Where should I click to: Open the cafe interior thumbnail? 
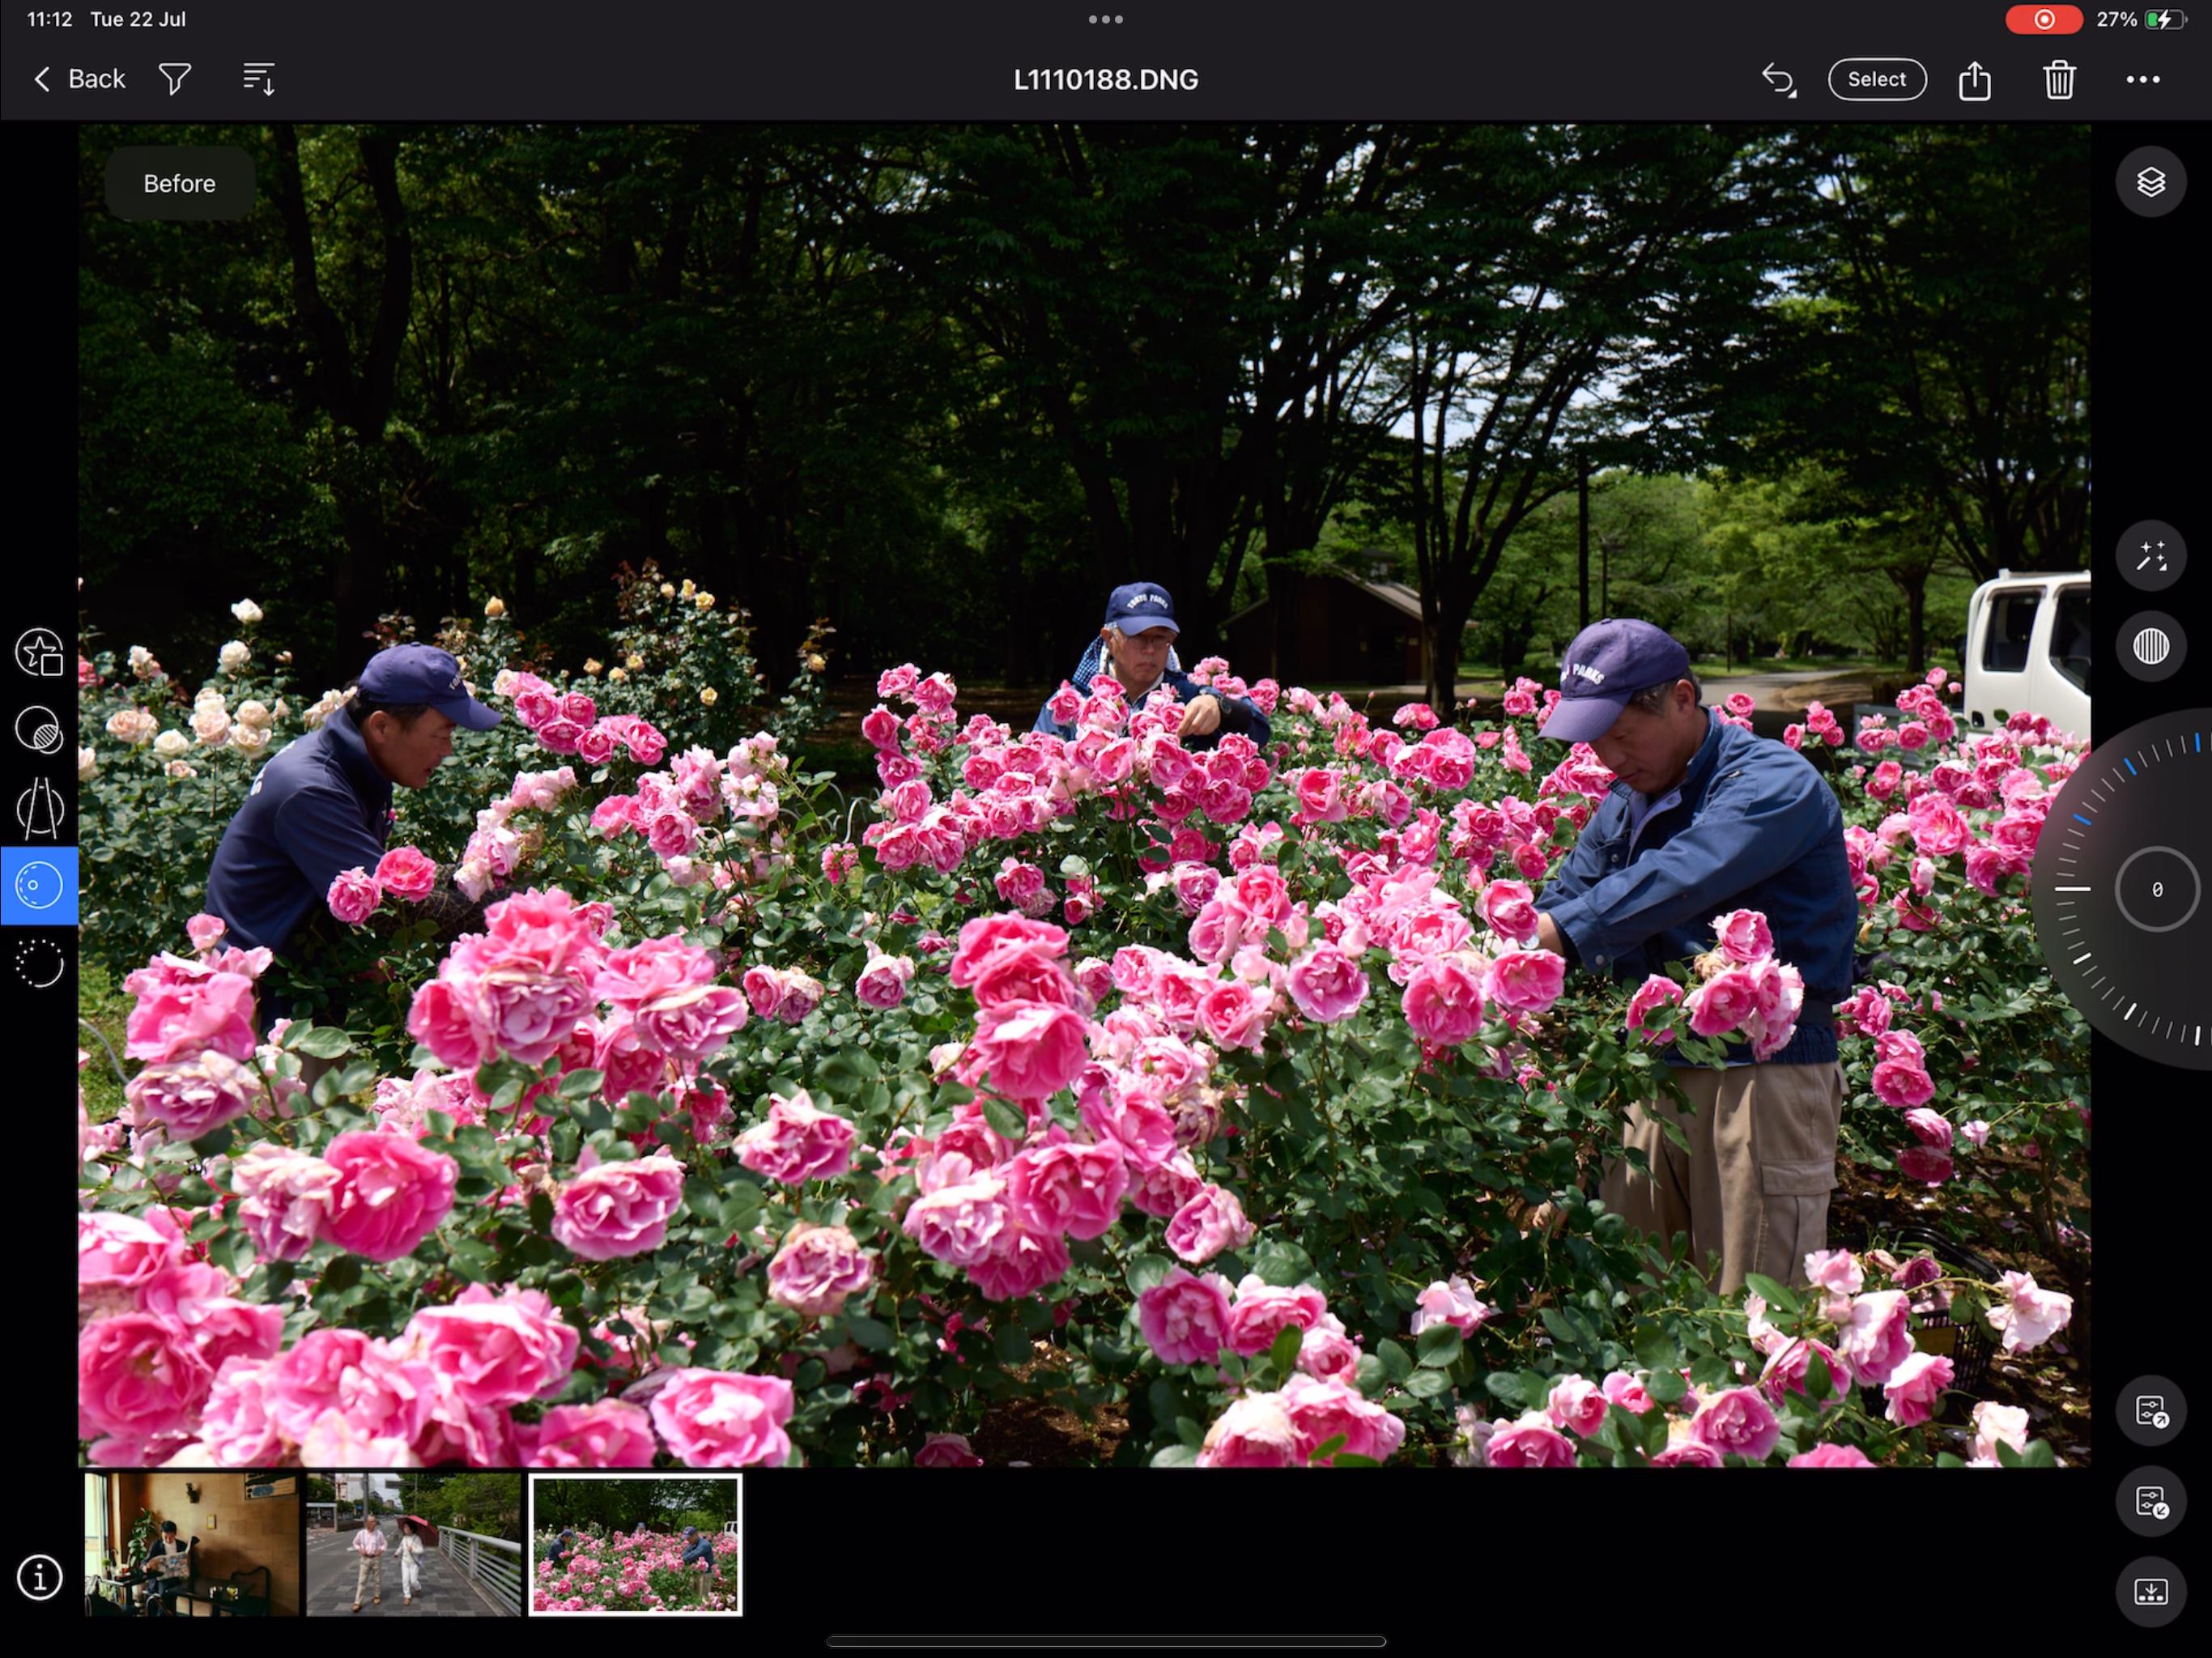[191, 1544]
